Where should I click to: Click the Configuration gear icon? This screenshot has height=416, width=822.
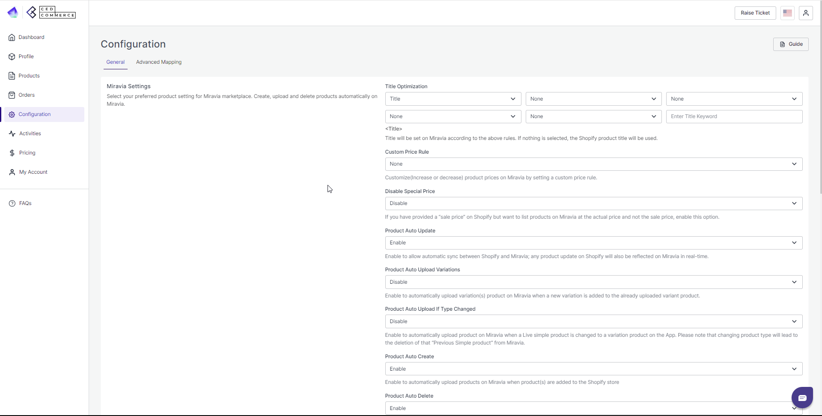12,114
